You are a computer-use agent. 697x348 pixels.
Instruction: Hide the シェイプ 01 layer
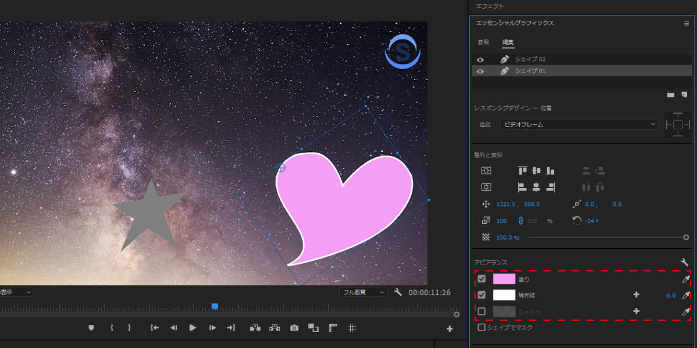[x=480, y=71]
